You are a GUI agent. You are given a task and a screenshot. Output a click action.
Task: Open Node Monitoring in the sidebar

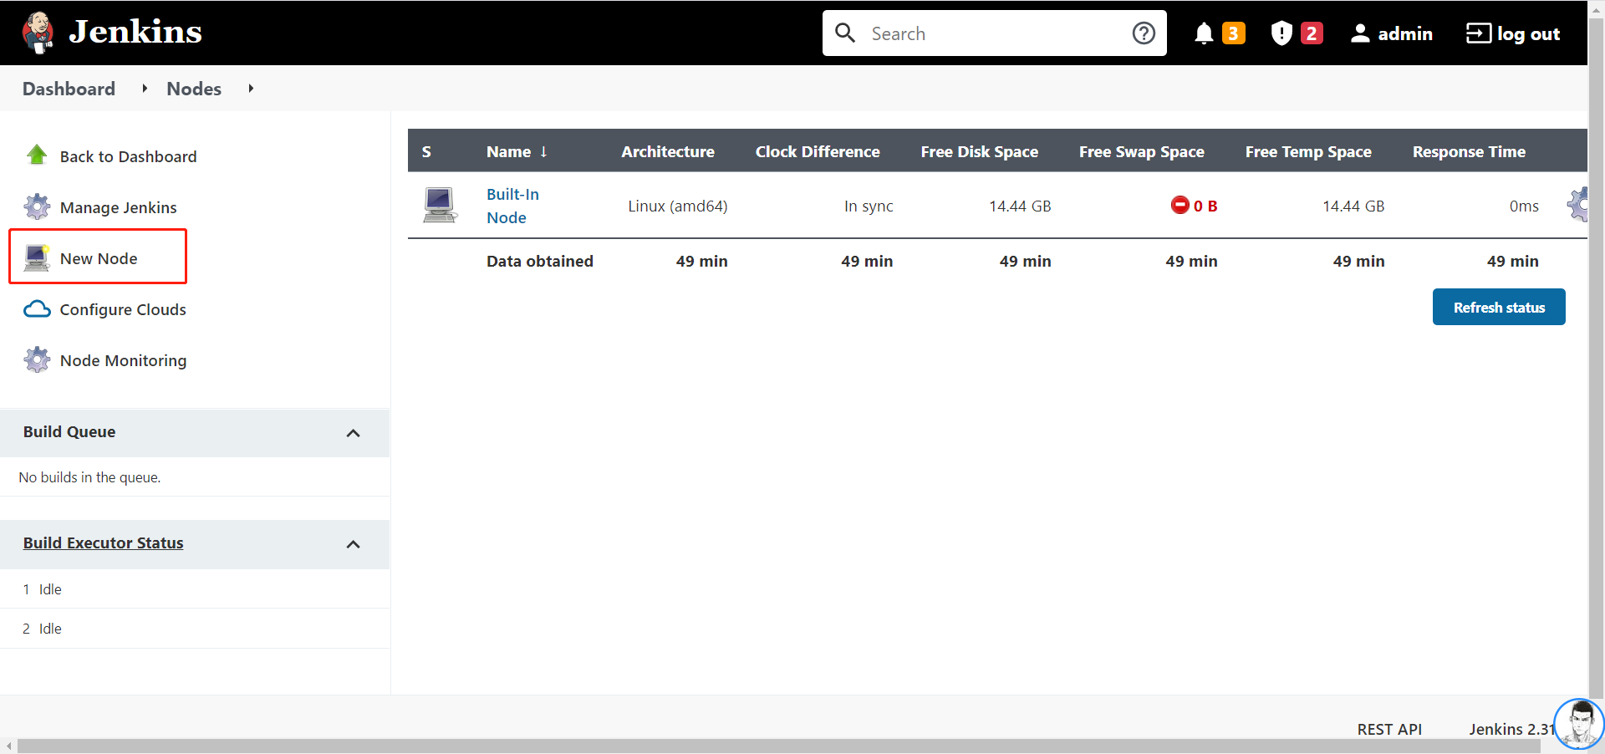click(123, 360)
